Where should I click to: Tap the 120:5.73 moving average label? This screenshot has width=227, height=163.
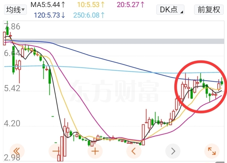(50, 15)
